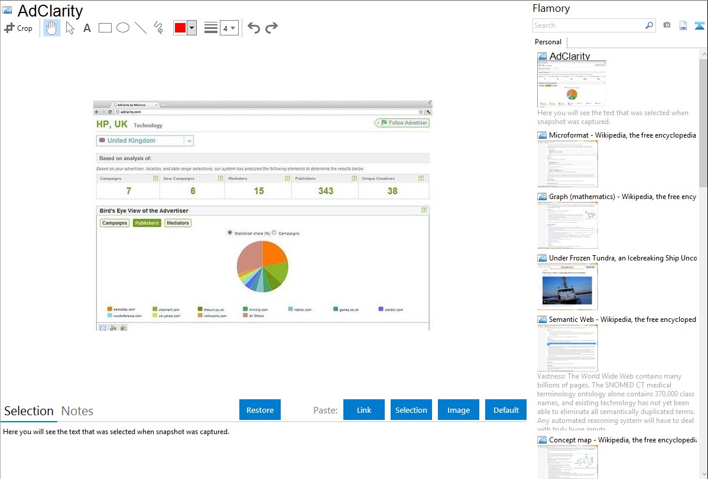Click the Restore button
The height and width of the screenshot is (479, 708).
click(260, 410)
